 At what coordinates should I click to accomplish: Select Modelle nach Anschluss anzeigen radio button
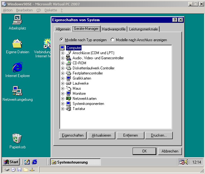click(112, 40)
